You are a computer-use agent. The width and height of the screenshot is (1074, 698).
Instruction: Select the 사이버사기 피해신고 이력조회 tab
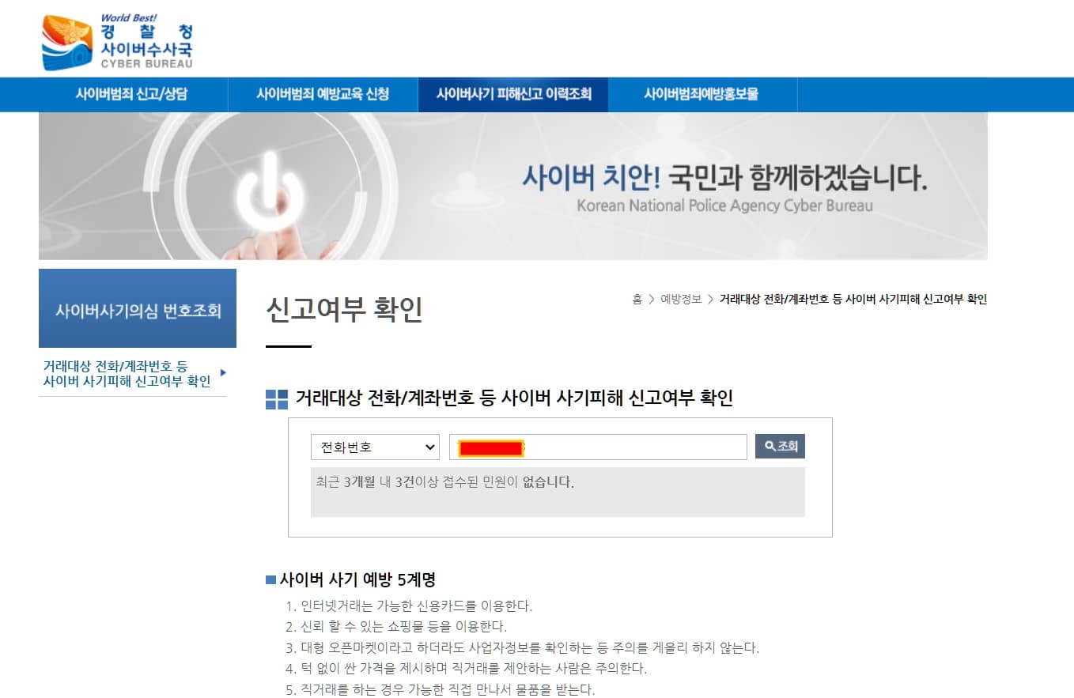[x=513, y=94]
